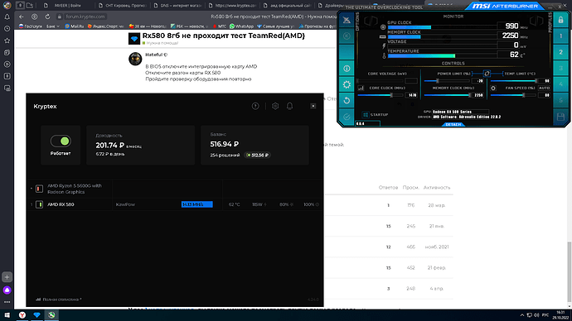Open browser sidebar bookmarks star icon
Screen dimensions: 572x321
(7, 41)
